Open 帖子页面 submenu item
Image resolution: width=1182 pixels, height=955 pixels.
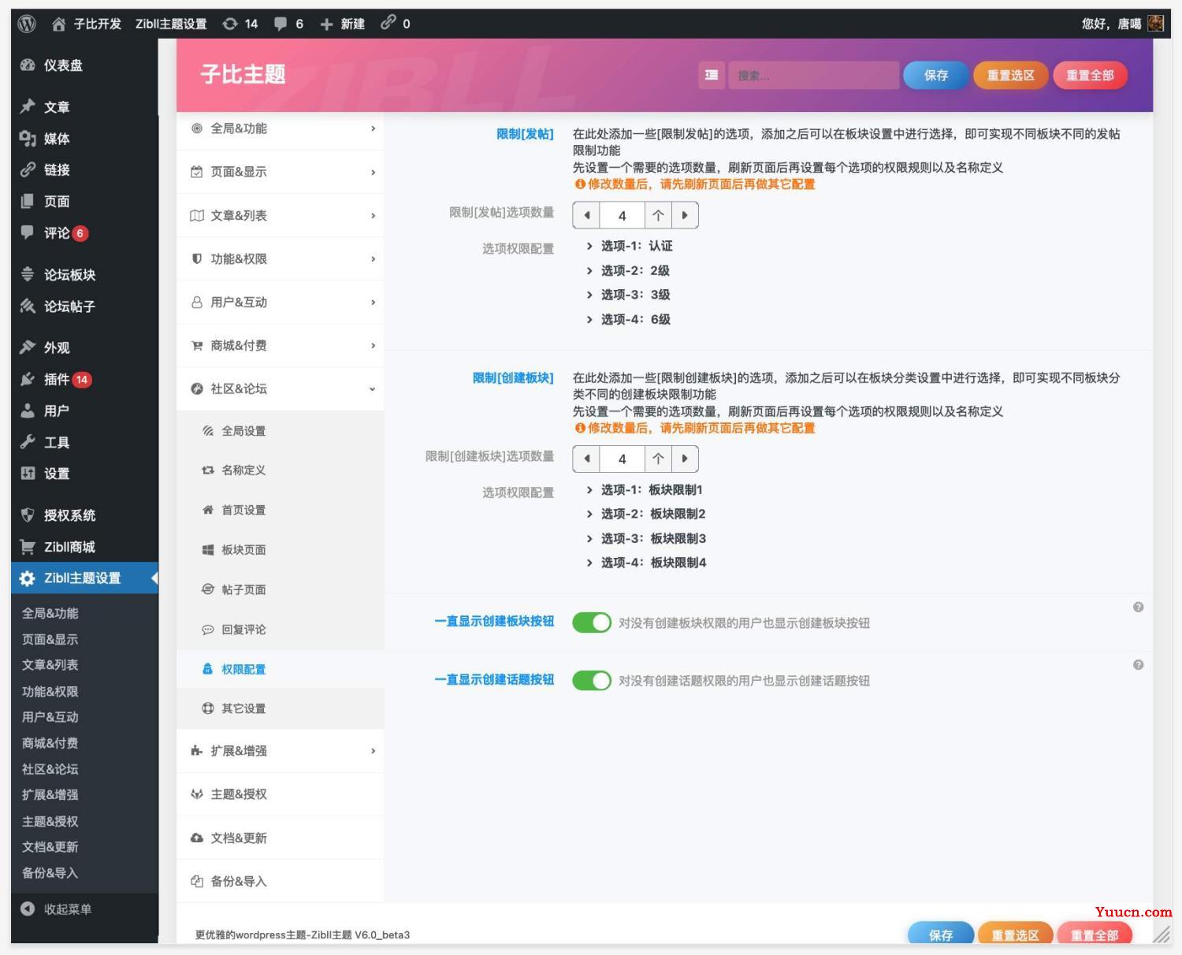point(281,589)
